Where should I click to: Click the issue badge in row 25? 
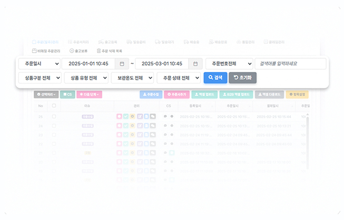87,117
